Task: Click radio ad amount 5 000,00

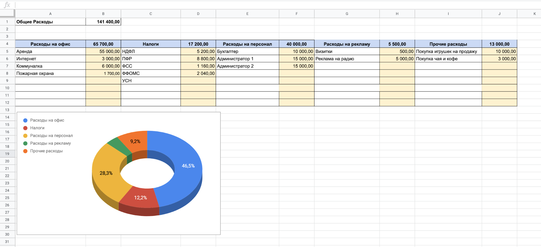Action: [x=397, y=59]
